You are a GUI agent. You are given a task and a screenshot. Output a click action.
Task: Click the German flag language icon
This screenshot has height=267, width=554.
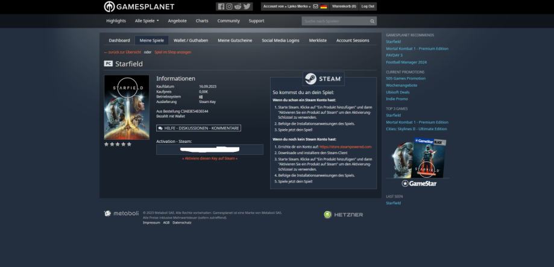pyautogui.click(x=324, y=7)
